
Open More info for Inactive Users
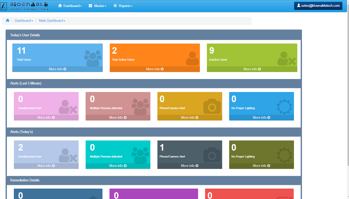pos(252,69)
